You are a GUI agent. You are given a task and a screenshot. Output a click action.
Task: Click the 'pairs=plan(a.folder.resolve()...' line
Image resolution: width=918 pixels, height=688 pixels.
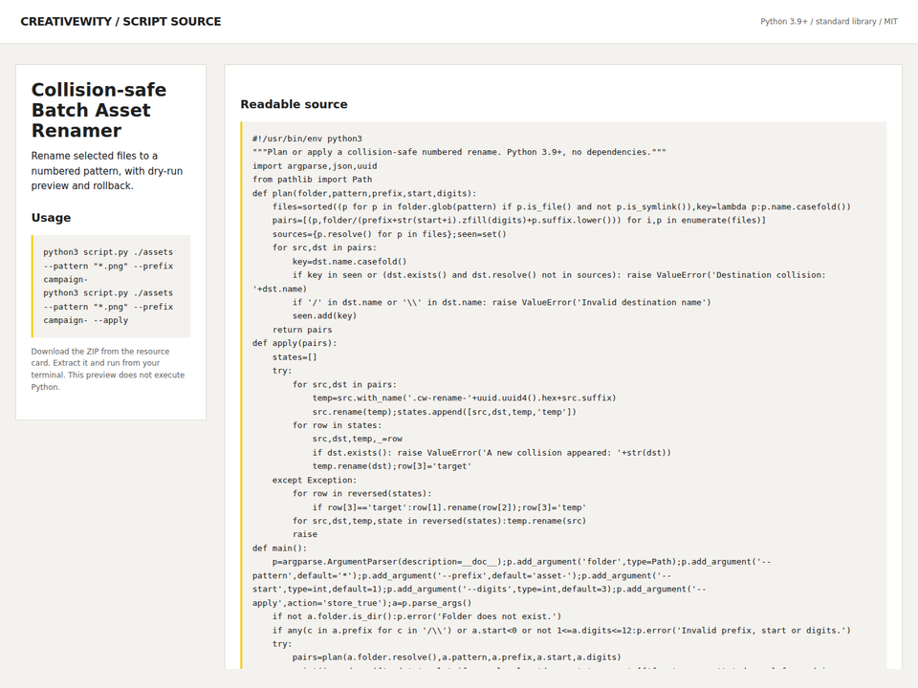coord(457,657)
